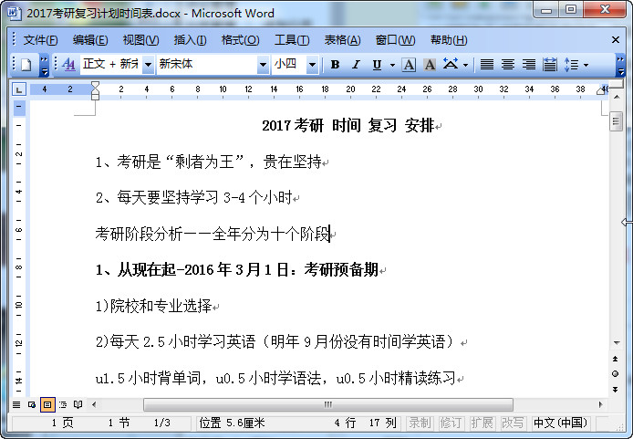Apply the Character Shading icon
The width and height of the screenshot is (633, 439).
(430, 65)
